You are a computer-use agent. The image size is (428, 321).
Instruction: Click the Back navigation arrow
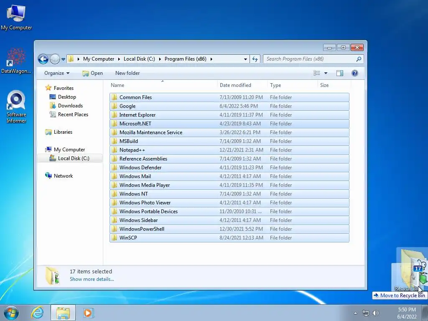point(43,59)
